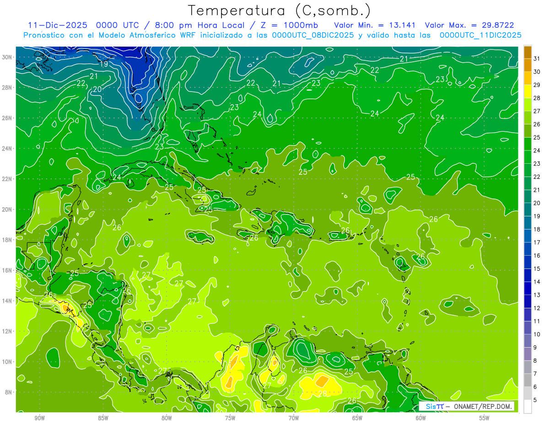Select the "0000UTC_11DIC2025" valid time text
This screenshot has width=549, height=424.
click(x=480, y=35)
